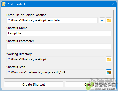Close the Add Shortcut window
Image resolution: width=118 pixels, height=91 pixels.
click(113, 4)
